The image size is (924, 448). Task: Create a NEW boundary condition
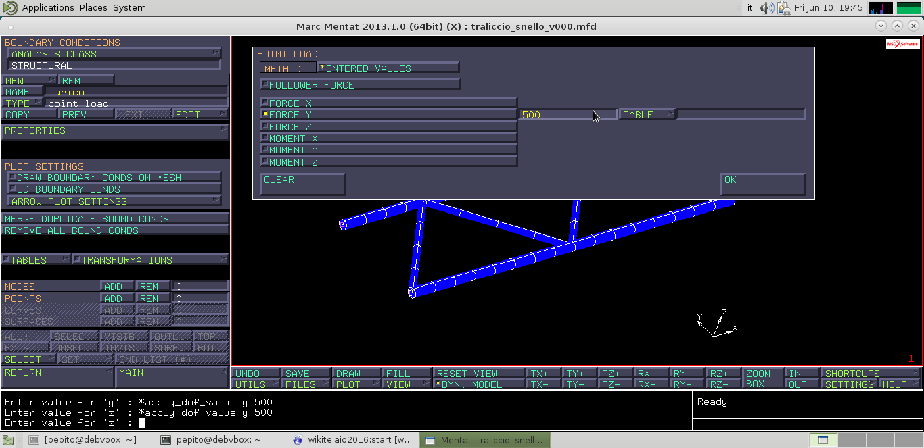[x=29, y=80]
